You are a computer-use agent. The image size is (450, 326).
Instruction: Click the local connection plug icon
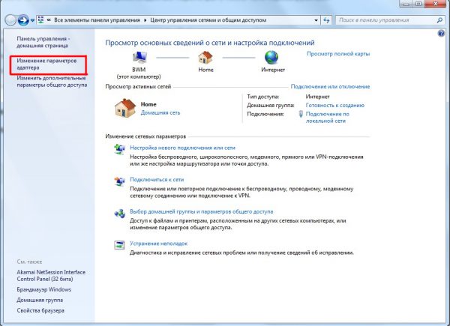(x=301, y=114)
